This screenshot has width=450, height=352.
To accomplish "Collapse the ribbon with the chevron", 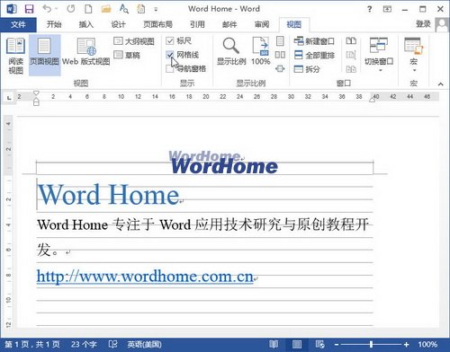I will pyautogui.click(x=440, y=84).
